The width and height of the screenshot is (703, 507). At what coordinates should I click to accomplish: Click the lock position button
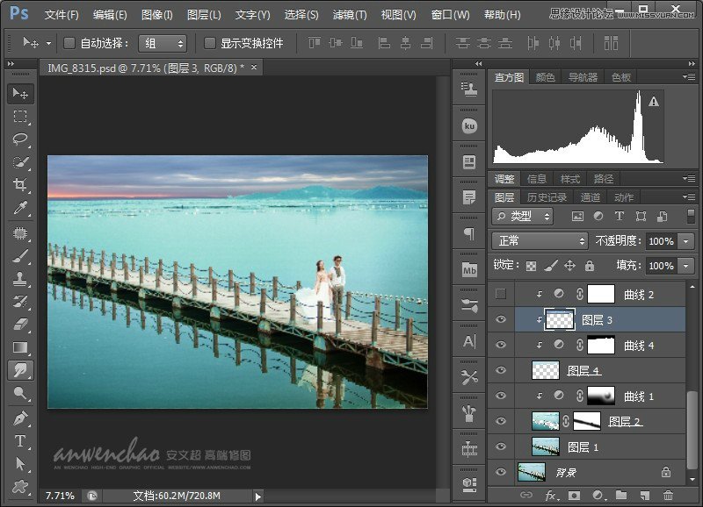click(x=569, y=266)
